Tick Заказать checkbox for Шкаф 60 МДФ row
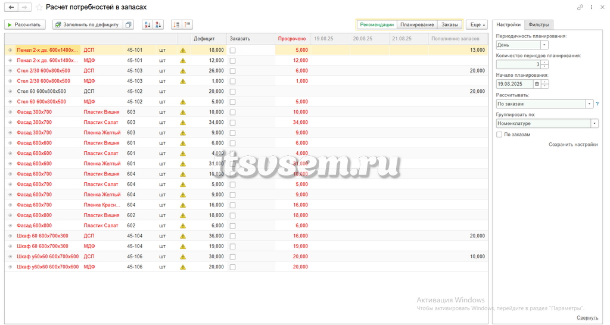This screenshot has width=610, height=325. pos(233,246)
